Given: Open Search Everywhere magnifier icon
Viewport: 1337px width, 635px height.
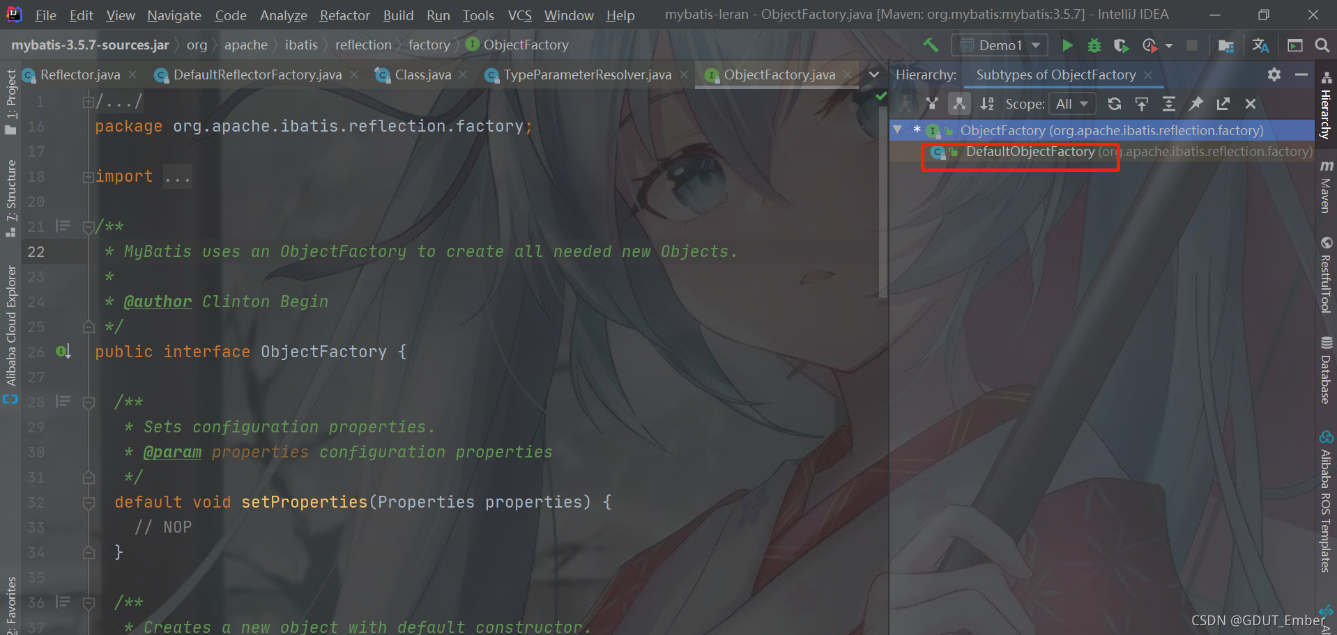Looking at the screenshot, I should (x=1322, y=45).
